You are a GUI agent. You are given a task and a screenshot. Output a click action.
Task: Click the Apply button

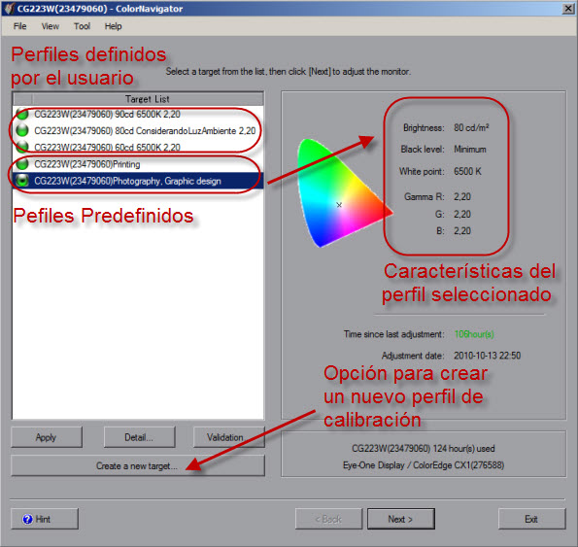[x=47, y=437]
